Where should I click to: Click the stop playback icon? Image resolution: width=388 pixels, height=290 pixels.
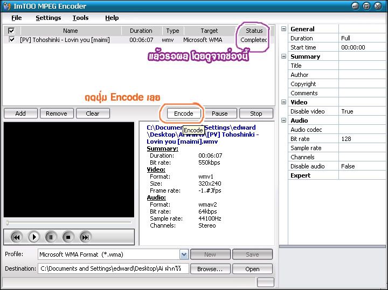tap(68, 237)
